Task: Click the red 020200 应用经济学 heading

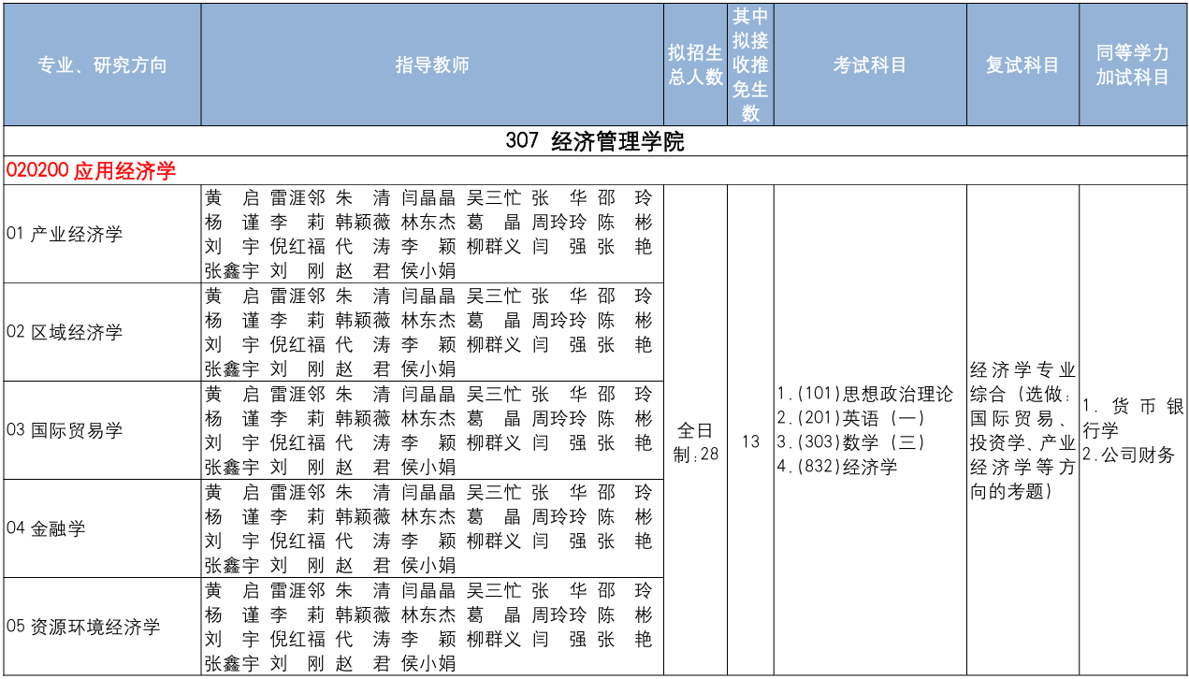Action: 91,171
